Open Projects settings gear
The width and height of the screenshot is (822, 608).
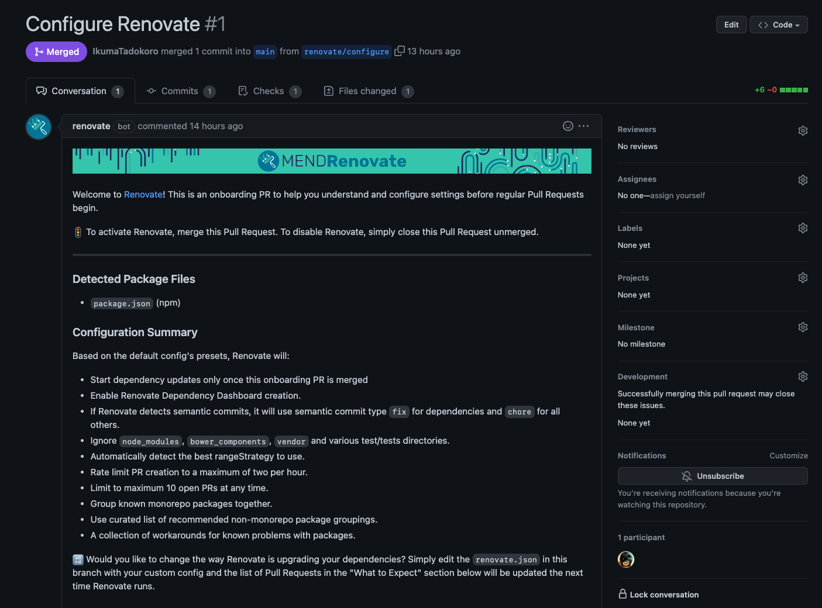(x=803, y=278)
